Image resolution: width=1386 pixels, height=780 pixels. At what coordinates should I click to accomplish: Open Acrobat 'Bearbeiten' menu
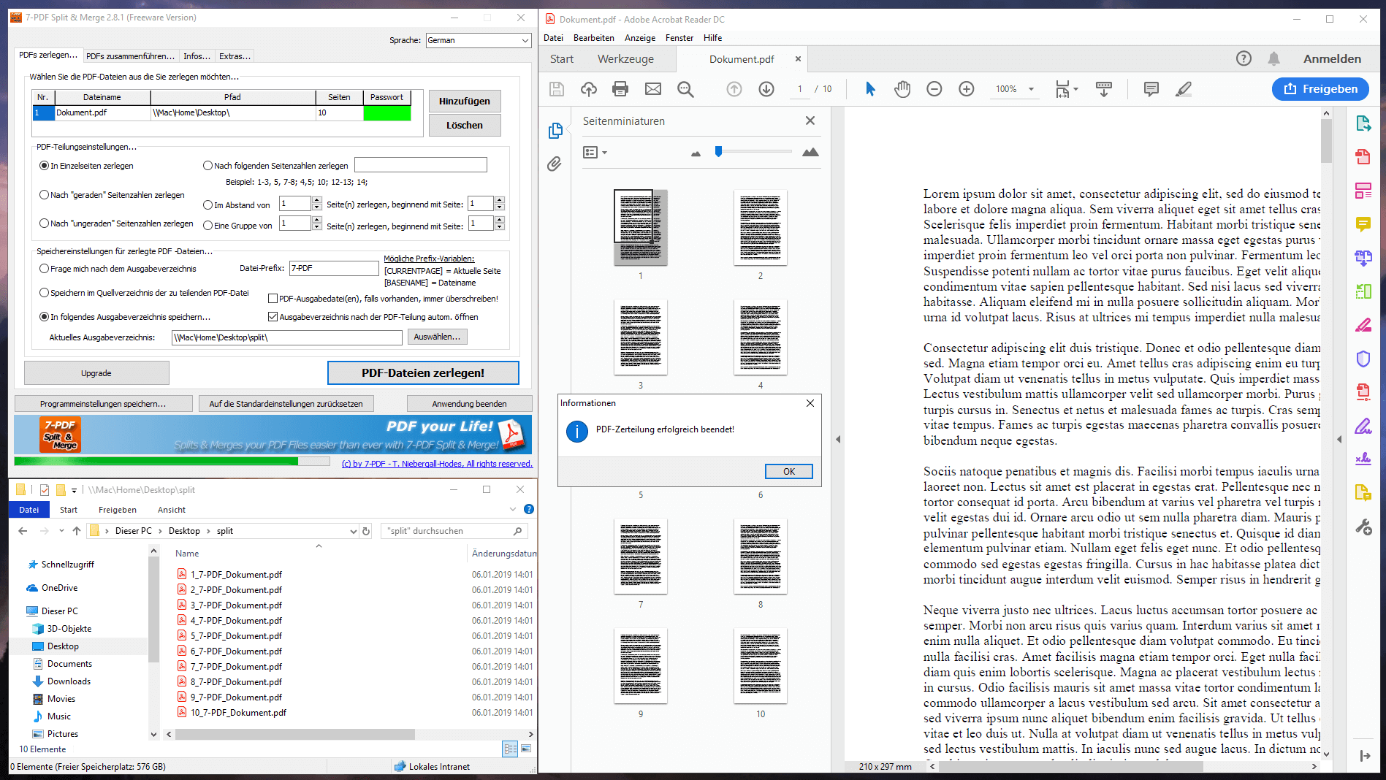(x=594, y=38)
